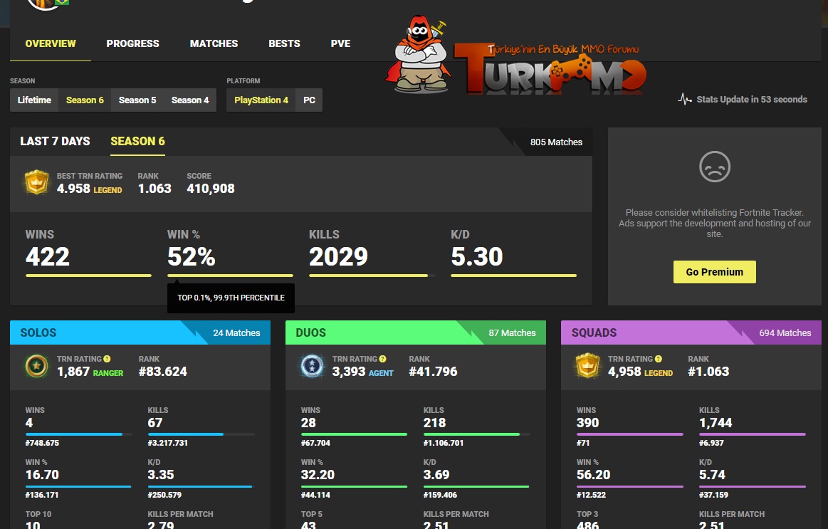Viewport: 828px width, 529px height.
Task: Click the Squads TRN Rating help icon
Action: click(x=659, y=359)
